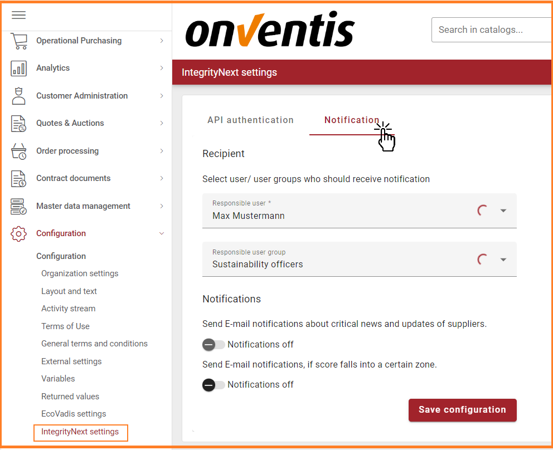Image resolution: width=553 pixels, height=450 pixels.
Task: Open EcoVadis settings link
Action: (74, 414)
